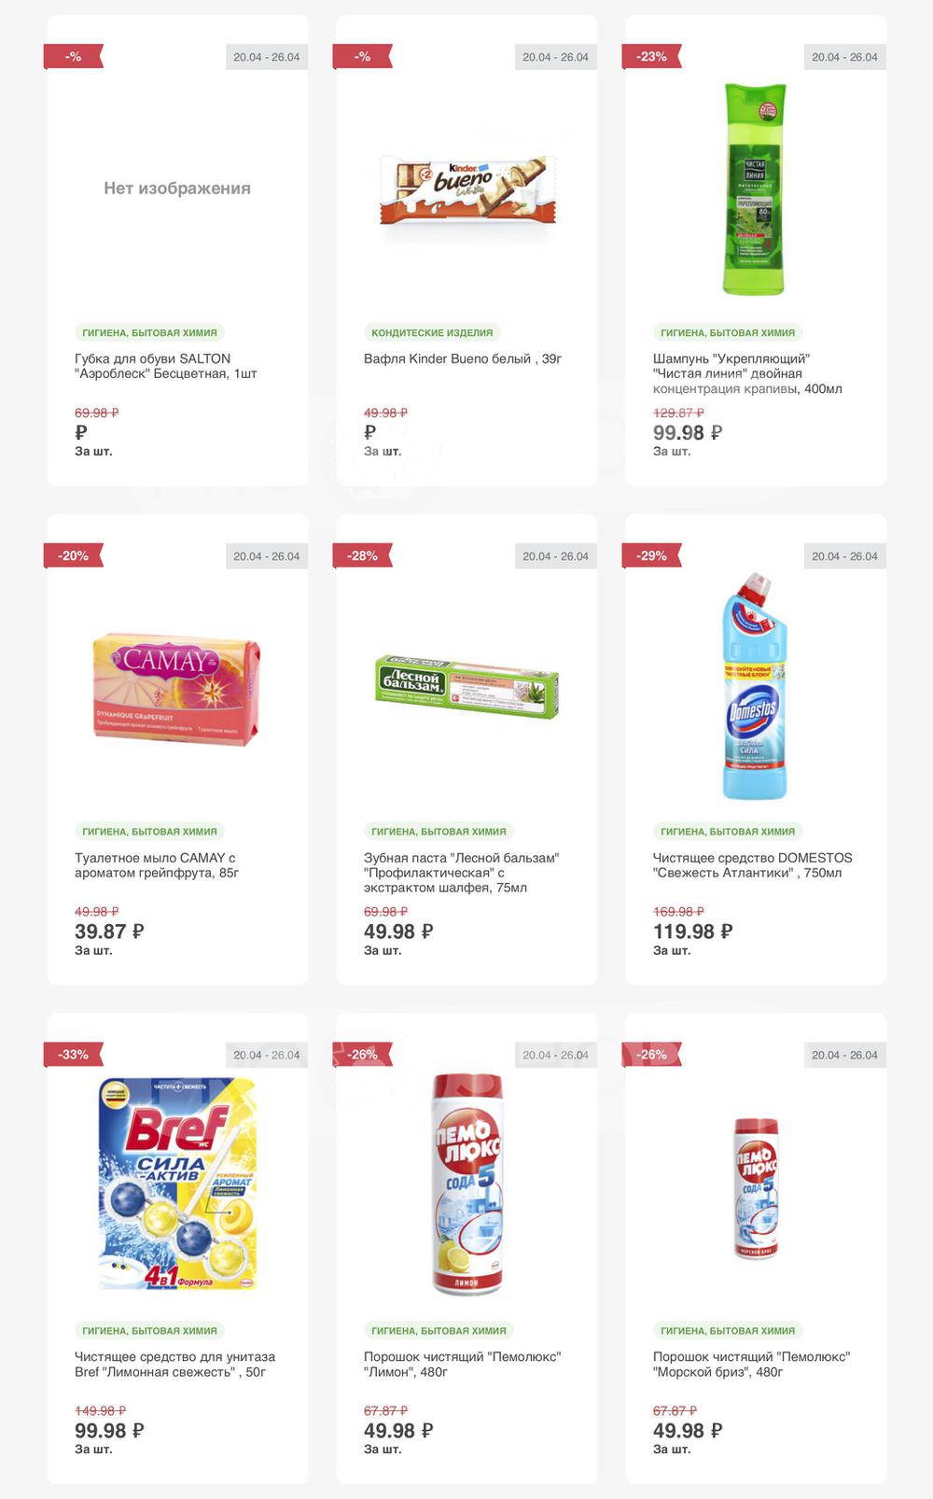
Task: Open the Губка для обуви SALTON title
Action: (165, 366)
